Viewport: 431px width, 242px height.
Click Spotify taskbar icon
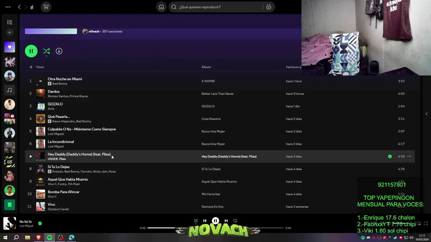pyautogui.click(x=49, y=238)
